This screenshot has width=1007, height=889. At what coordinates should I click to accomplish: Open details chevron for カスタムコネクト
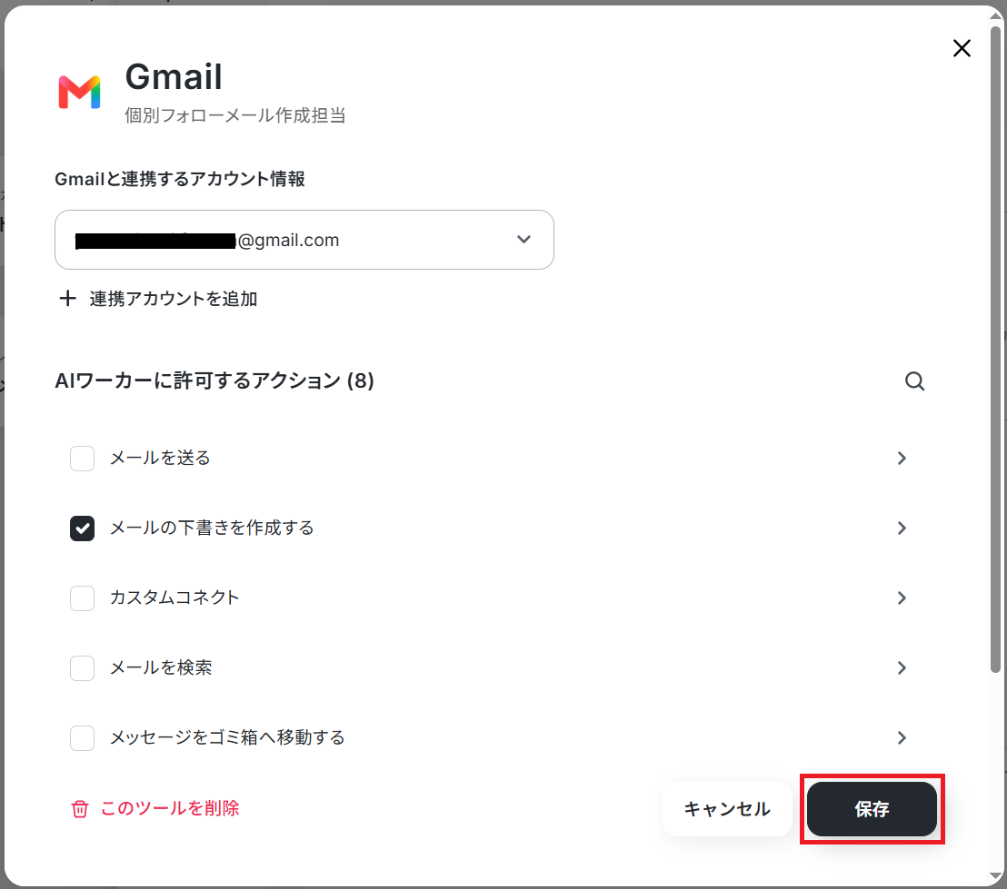click(902, 598)
